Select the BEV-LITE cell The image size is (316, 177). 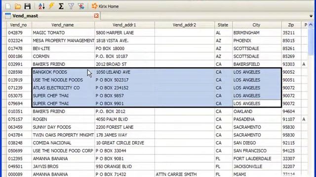(x=63, y=48)
